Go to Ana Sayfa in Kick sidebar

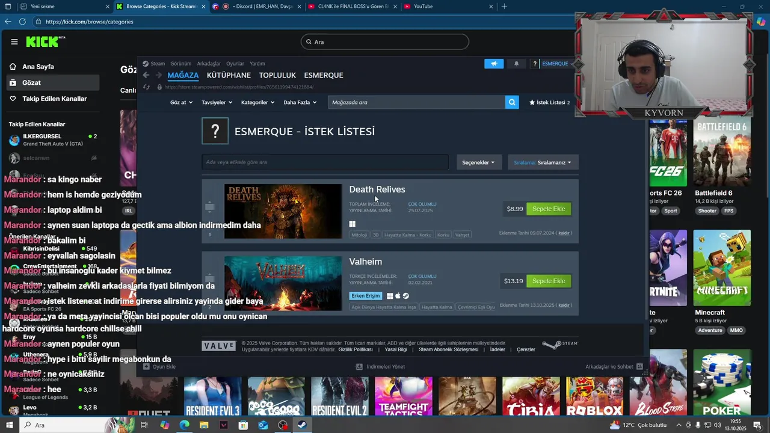pyautogui.click(x=38, y=67)
